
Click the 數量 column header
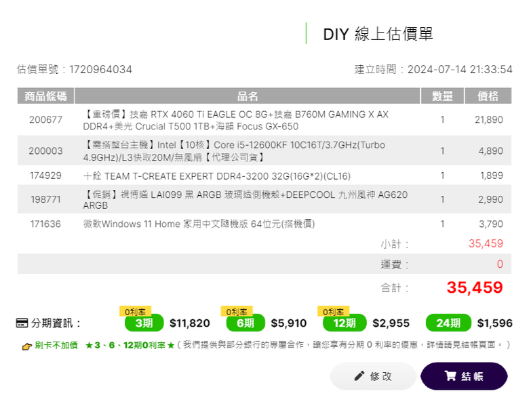point(442,96)
